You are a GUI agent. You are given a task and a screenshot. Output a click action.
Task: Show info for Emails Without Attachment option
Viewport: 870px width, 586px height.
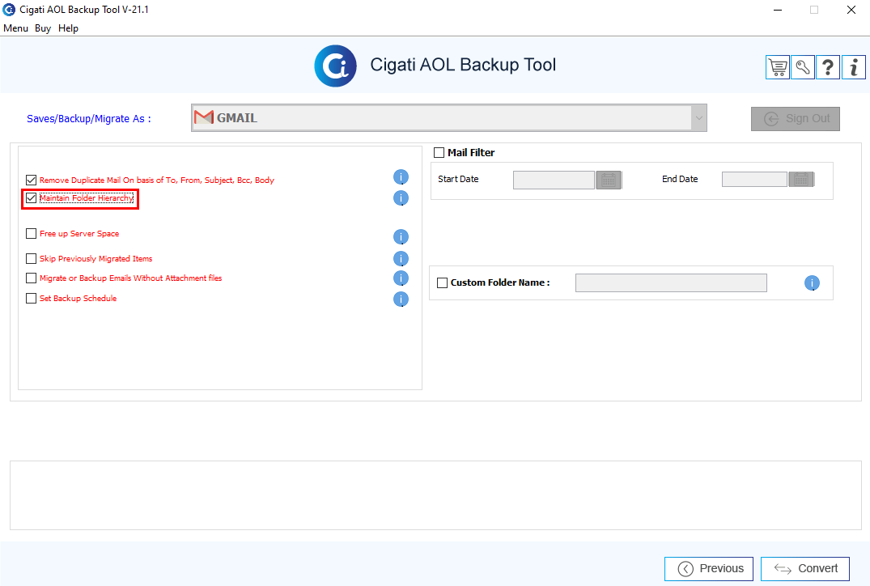(x=401, y=278)
